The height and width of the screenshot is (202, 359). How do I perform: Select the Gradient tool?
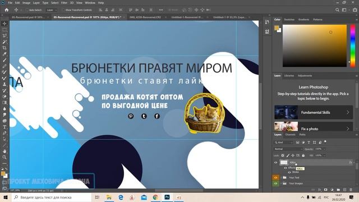point(4,103)
